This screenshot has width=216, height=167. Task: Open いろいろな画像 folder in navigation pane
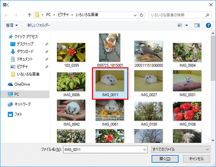[x=25, y=74]
